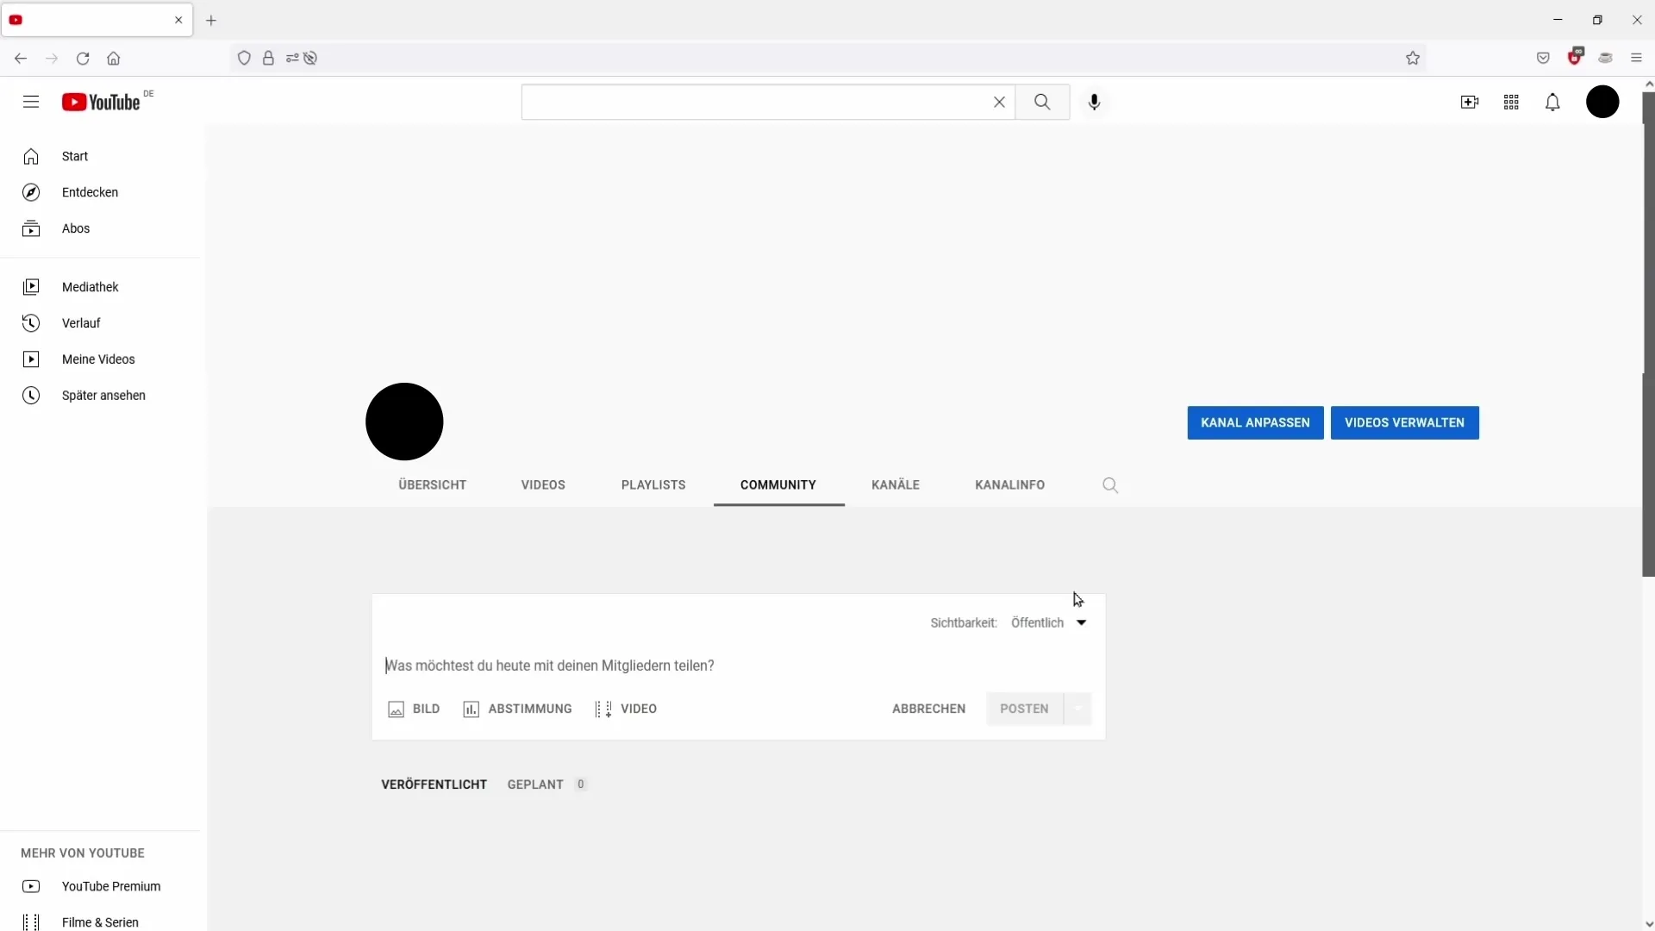Toggle BILD attachment option
Viewport: 1655px width, 931px height.
tap(413, 709)
